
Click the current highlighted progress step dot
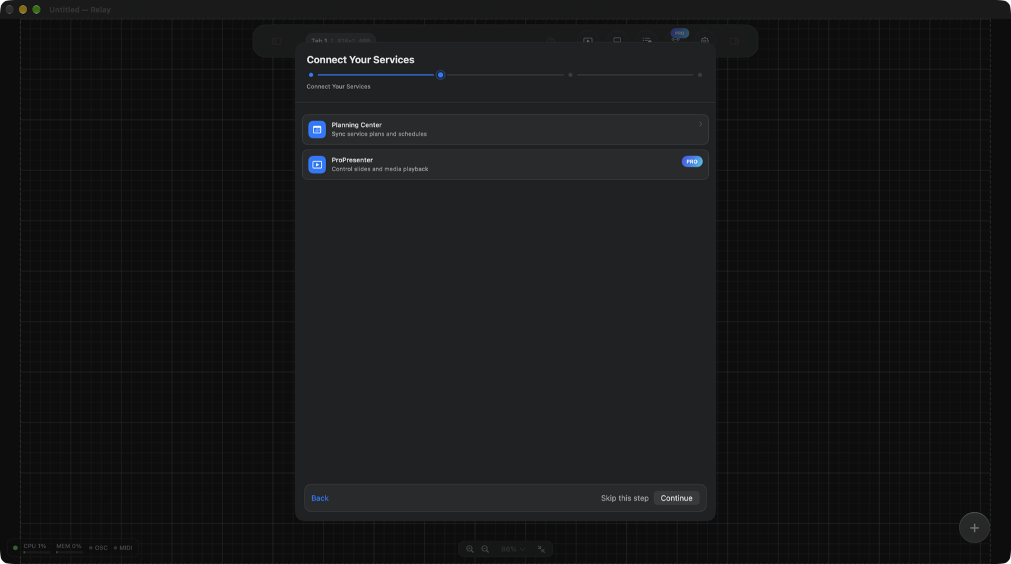[440, 75]
